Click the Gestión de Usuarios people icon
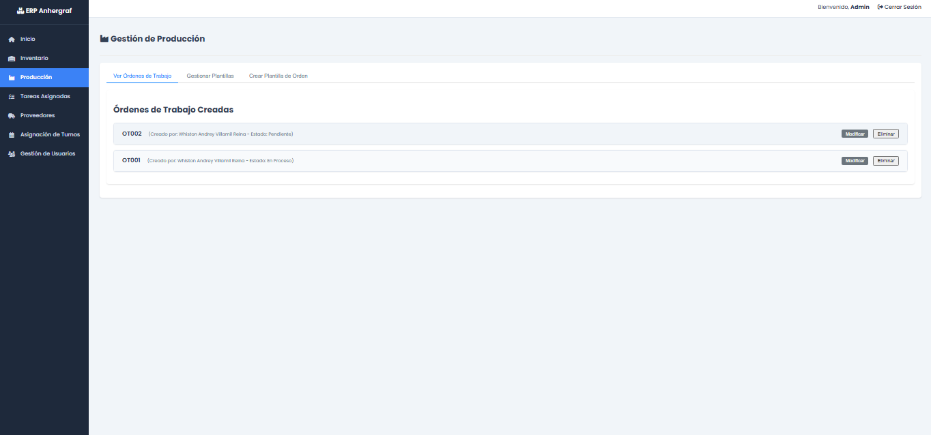This screenshot has height=435, width=931. coord(12,154)
